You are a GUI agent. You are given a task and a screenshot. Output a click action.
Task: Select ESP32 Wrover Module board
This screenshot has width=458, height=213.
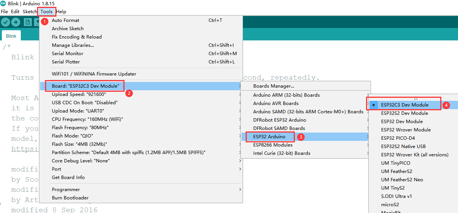(x=413, y=130)
